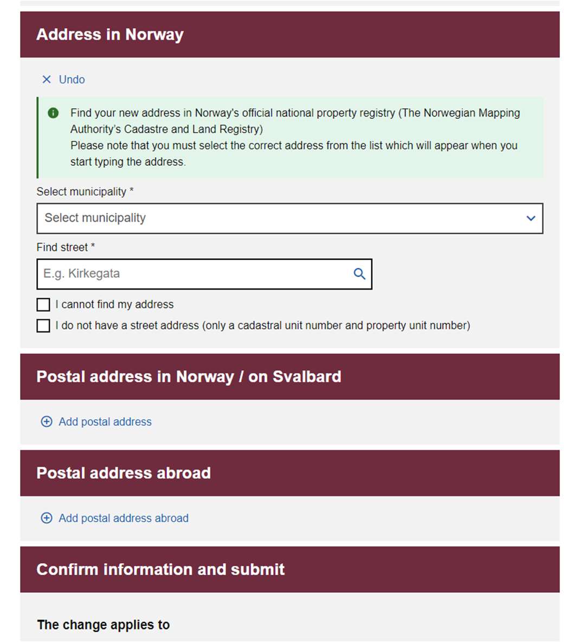
Task: Open the Select municipality dropdown
Action: pos(290,219)
